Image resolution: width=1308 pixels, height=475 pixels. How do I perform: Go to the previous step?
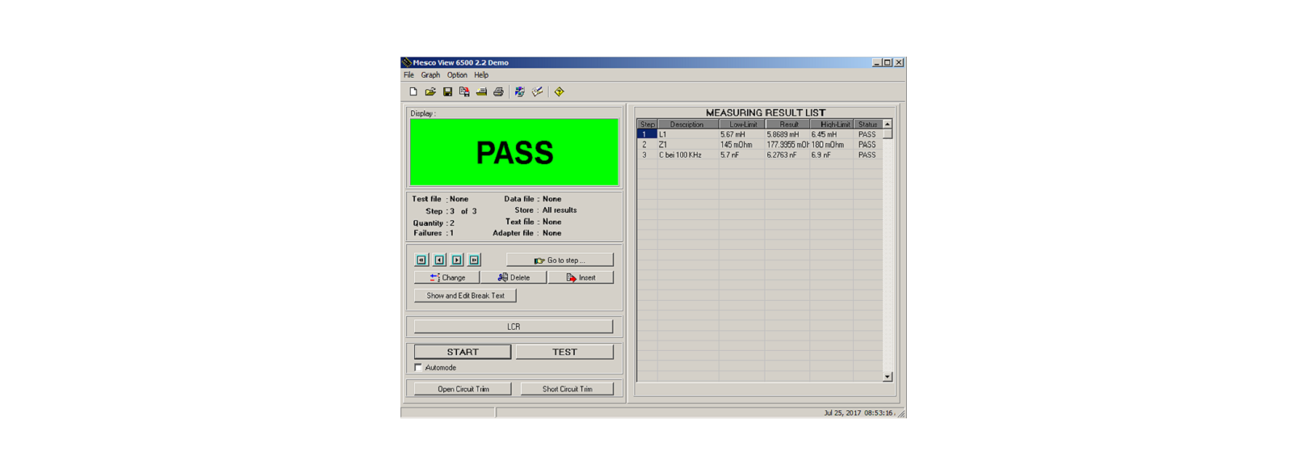pos(439,260)
